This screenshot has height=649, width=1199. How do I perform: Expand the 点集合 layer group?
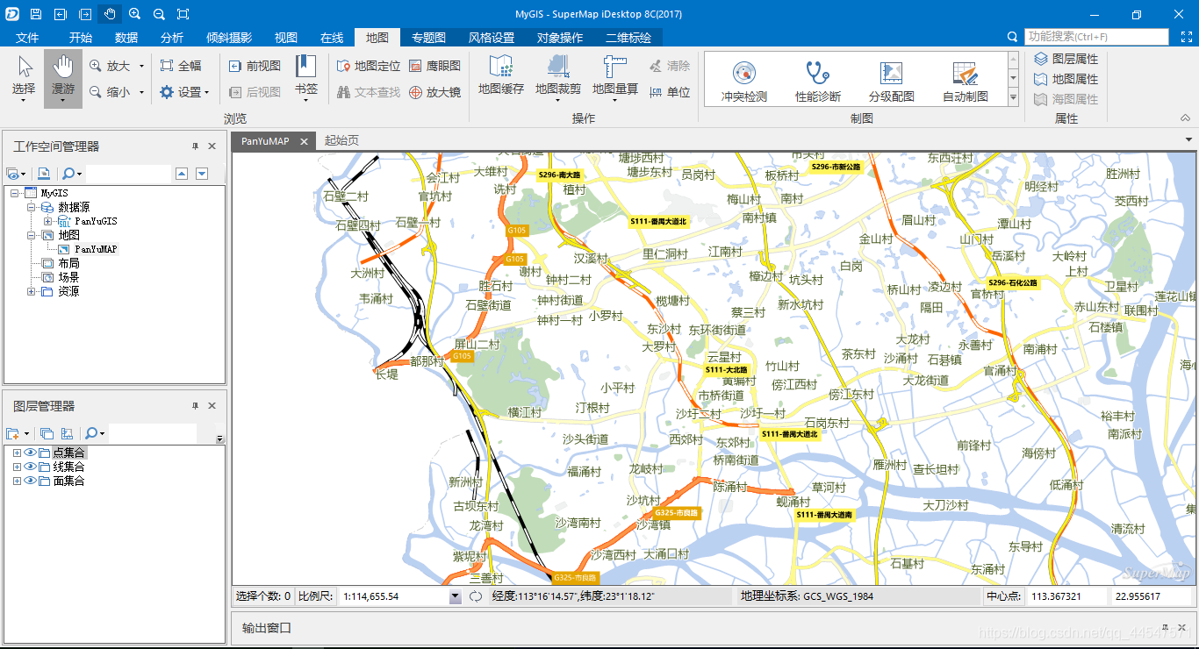(x=17, y=453)
